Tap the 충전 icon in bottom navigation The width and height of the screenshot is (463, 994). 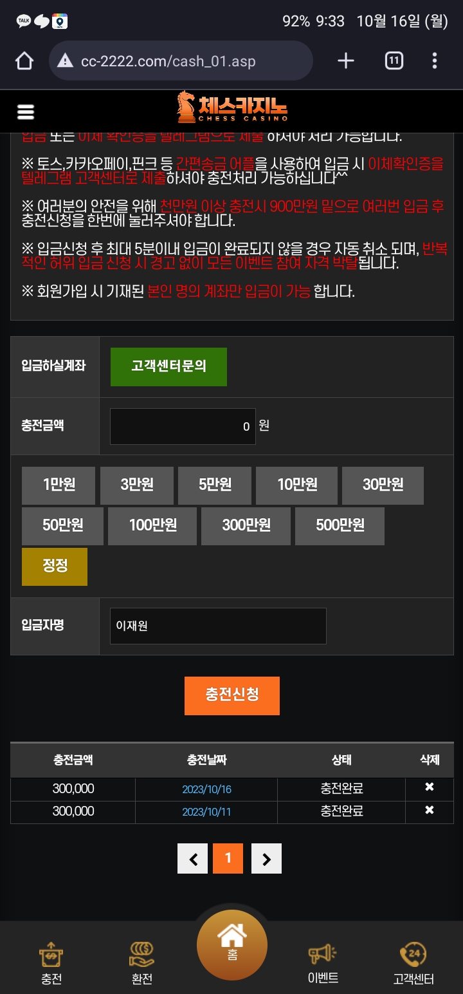point(51,963)
